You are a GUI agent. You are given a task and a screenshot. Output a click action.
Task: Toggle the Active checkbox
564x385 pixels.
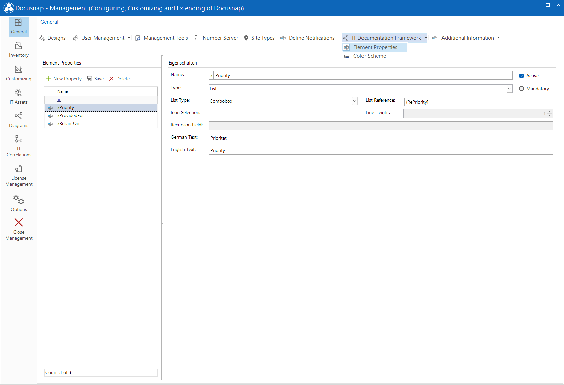[521, 76]
